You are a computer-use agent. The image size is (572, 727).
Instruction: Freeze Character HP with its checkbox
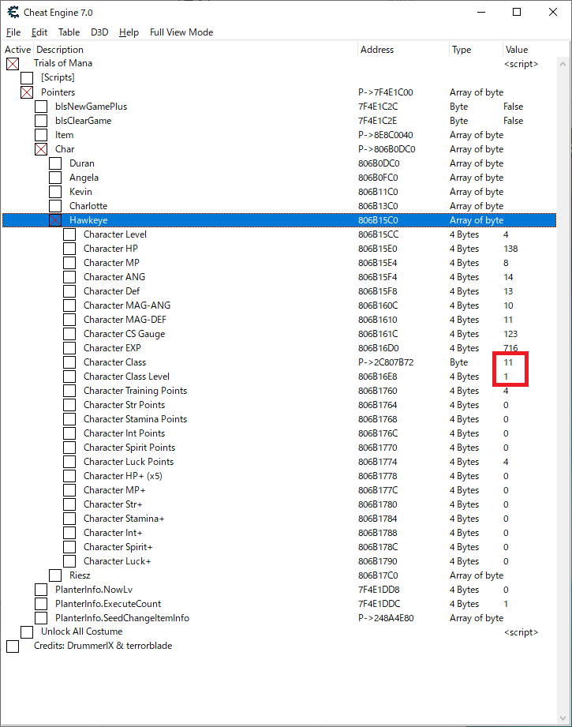click(69, 249)
